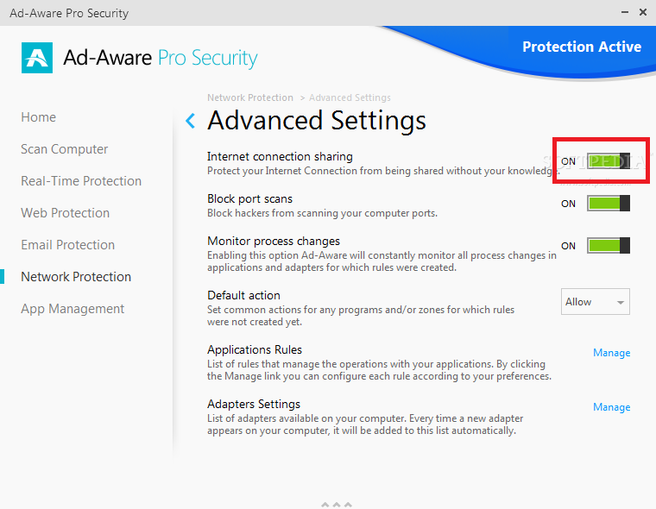Minimize the Ad-Aware window
Image resolution: width=656 pixels, height=509 pixels.
pyautogui.click(x=622, y=13)
